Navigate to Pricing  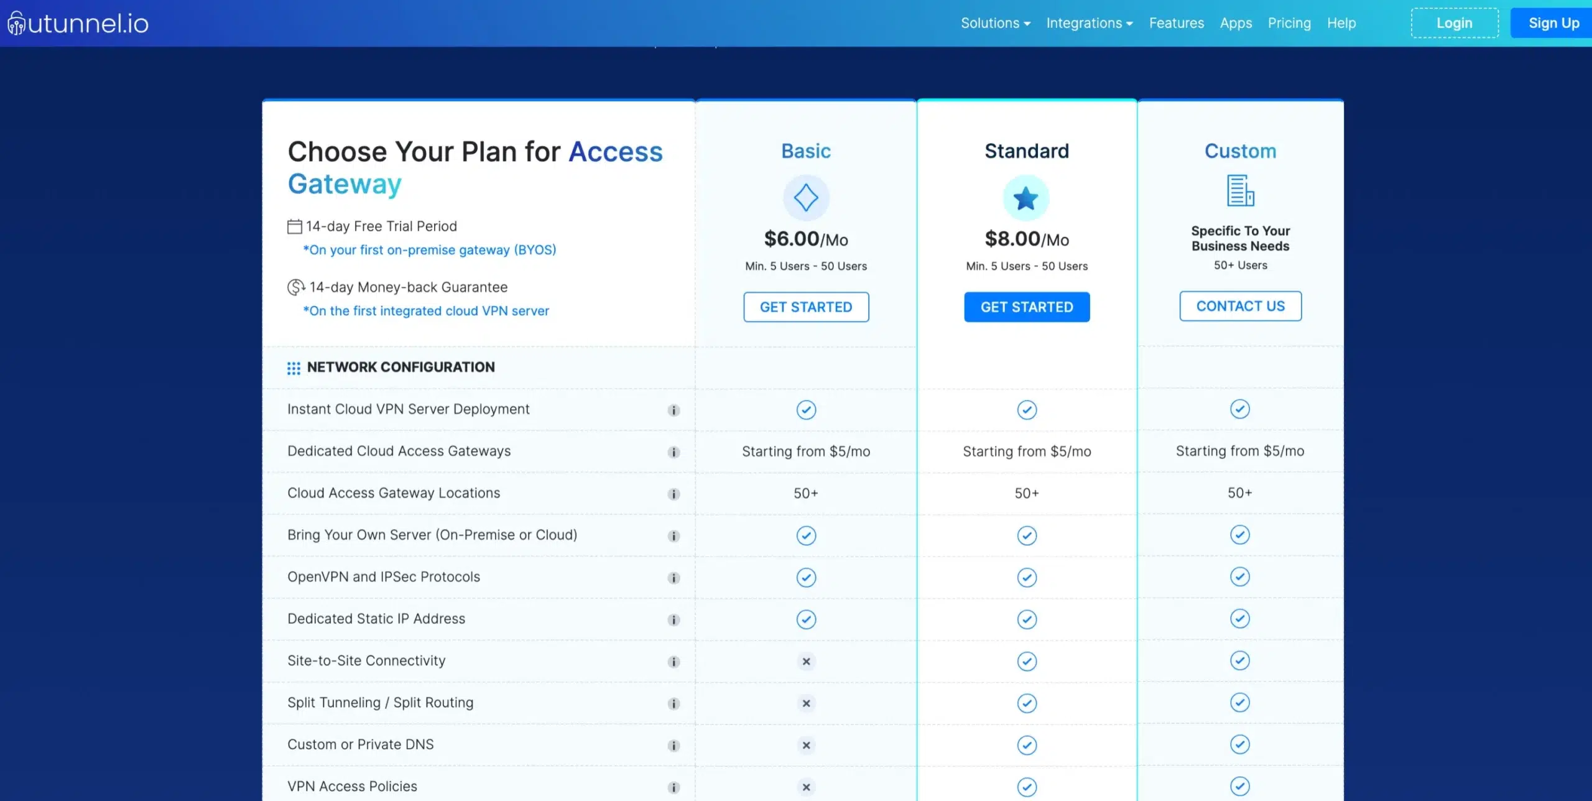1289,23
